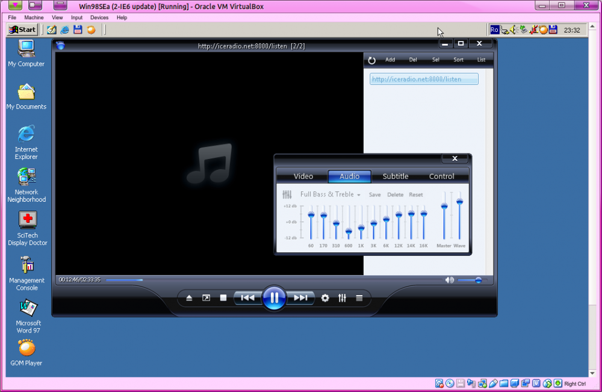Select the iceradio.net playlist entry
This screenshot has width=602, height=392.
[424, 79]
